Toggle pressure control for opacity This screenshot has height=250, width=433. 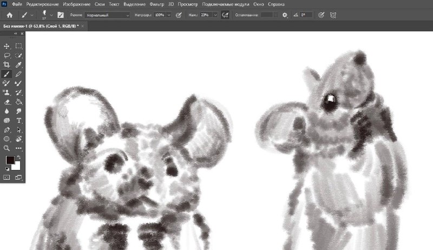pos(179,15)
